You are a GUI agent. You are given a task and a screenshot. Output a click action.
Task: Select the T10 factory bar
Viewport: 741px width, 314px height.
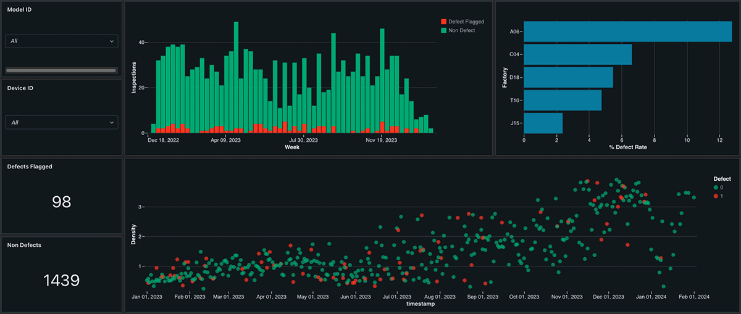(x=563, y=100)
